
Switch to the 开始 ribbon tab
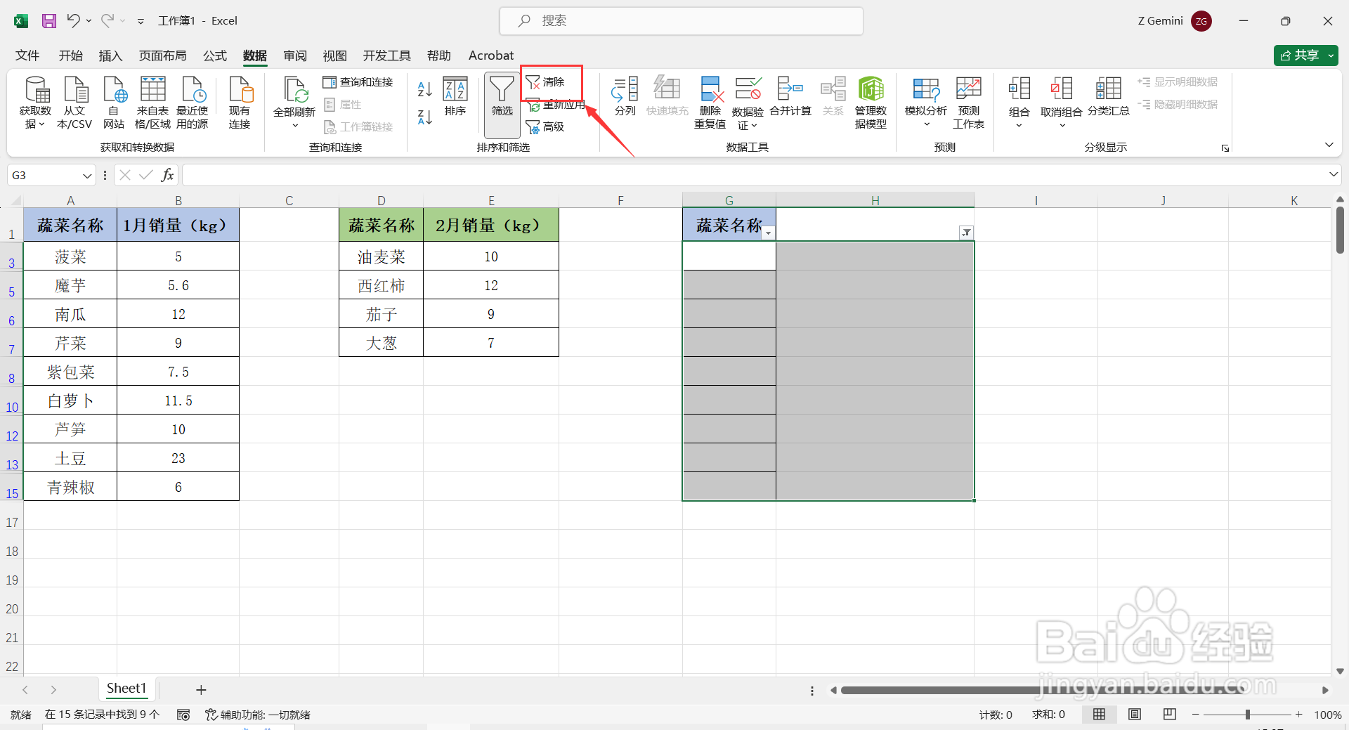point(70,56)
